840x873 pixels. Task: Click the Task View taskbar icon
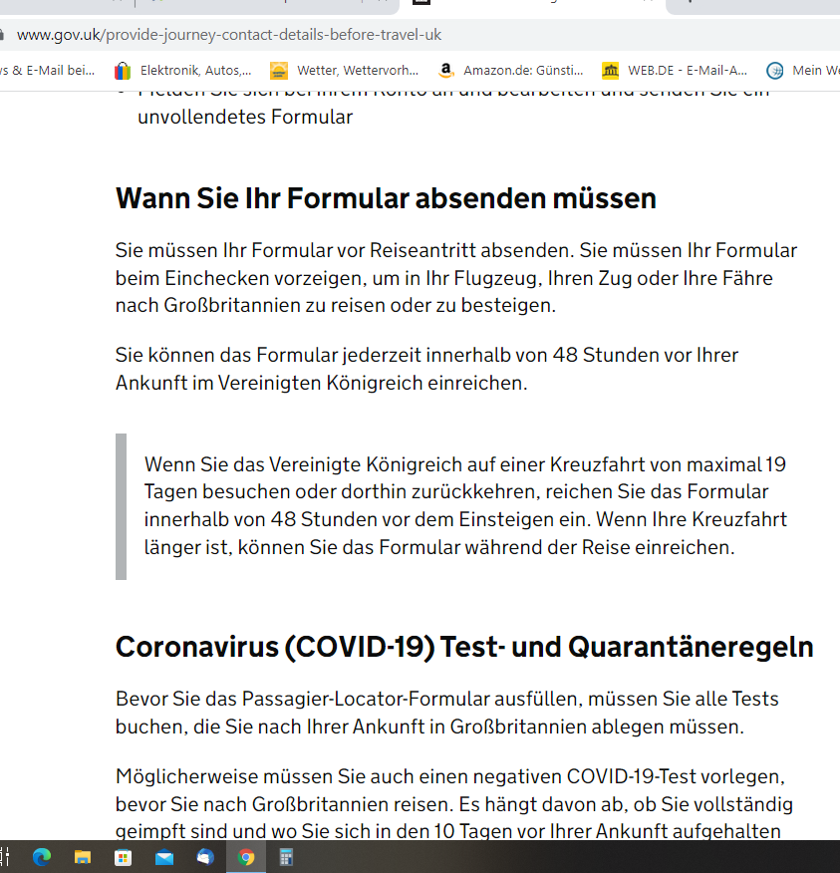[5, 857]
